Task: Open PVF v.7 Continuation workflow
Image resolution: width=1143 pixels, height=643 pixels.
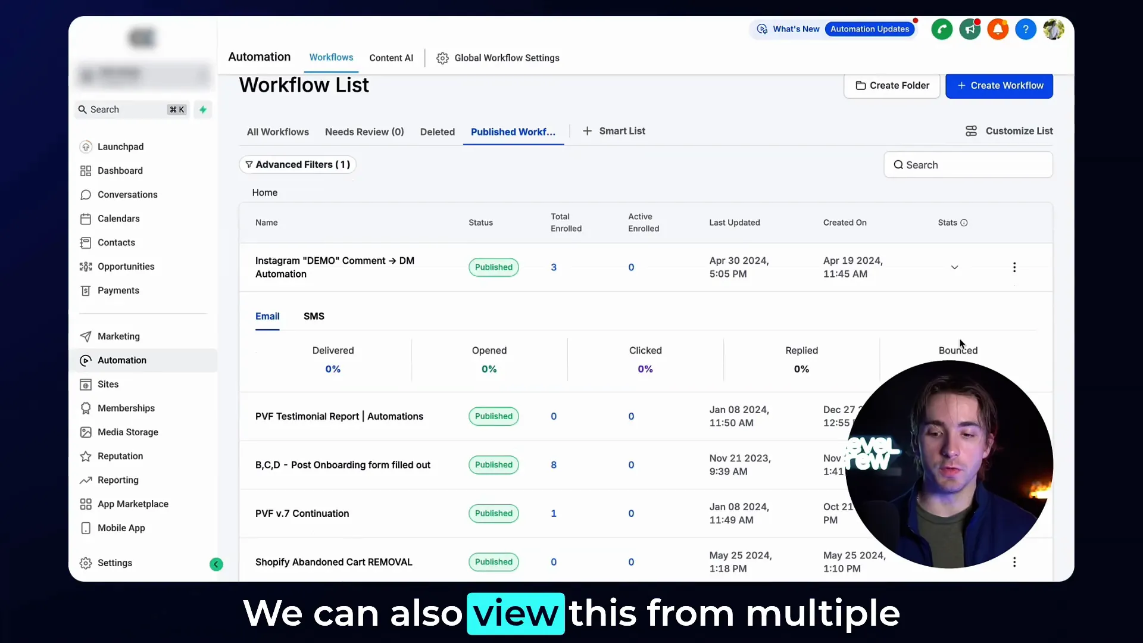Action: (302, 513)
